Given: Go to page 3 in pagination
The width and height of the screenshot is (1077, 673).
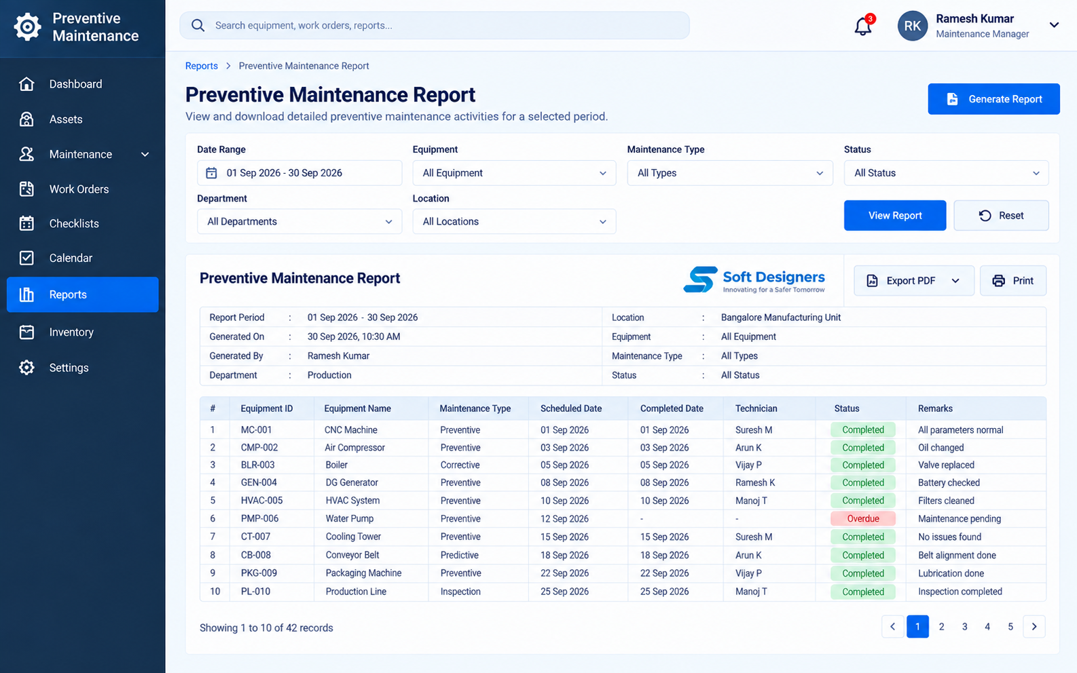Looking at the screenshot, I should pyautogui.click(x=964, y=627).
